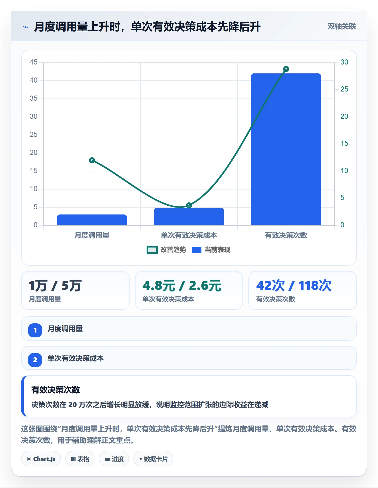Image resolution: width=378 pixels, height=488 pixels.
Task: Click the 单次有效决策成本 blue bar
Action: [189, 216]
